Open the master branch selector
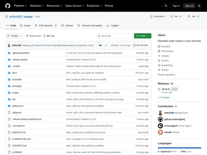Viewport: 207px width, 155px height. click(15, 36)
